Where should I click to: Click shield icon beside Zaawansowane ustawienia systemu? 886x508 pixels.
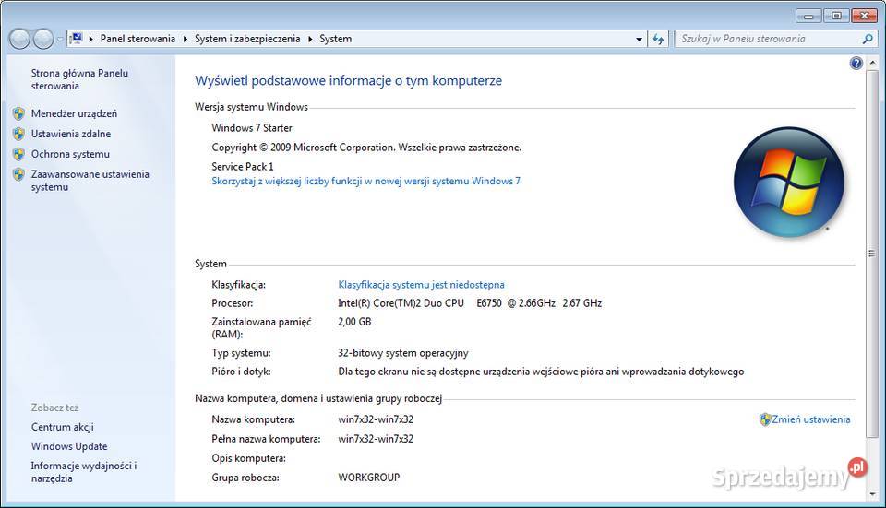[18, 174]
